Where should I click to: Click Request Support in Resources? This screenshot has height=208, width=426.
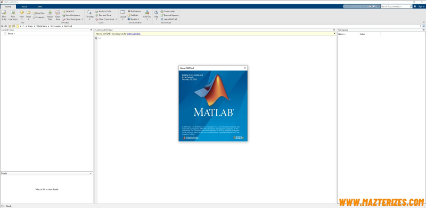click(x=169, y=15)
